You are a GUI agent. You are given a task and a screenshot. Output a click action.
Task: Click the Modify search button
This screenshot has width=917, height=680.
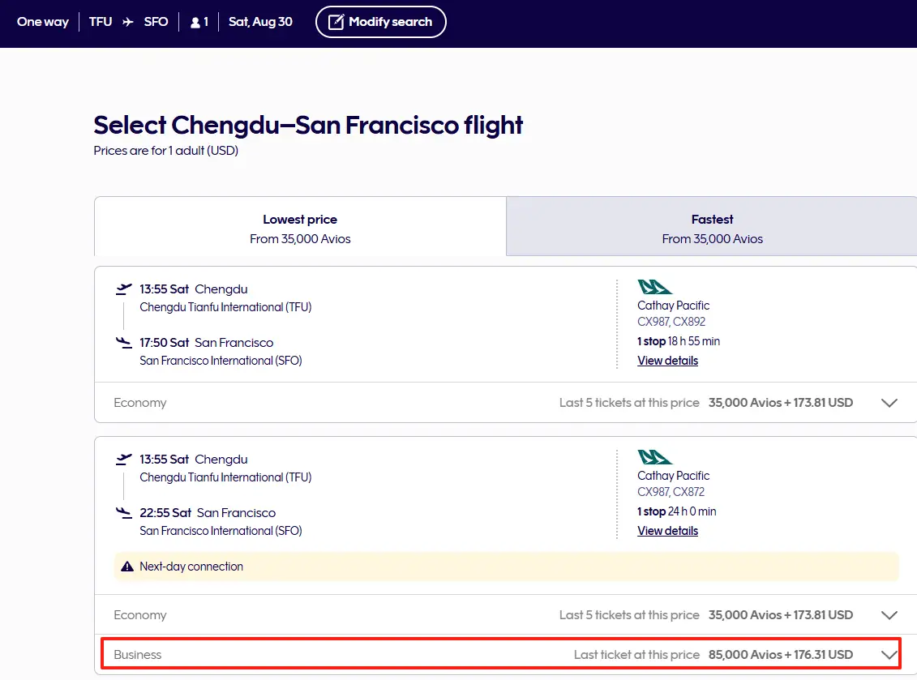pyautogui.click(x=381, y=22)
